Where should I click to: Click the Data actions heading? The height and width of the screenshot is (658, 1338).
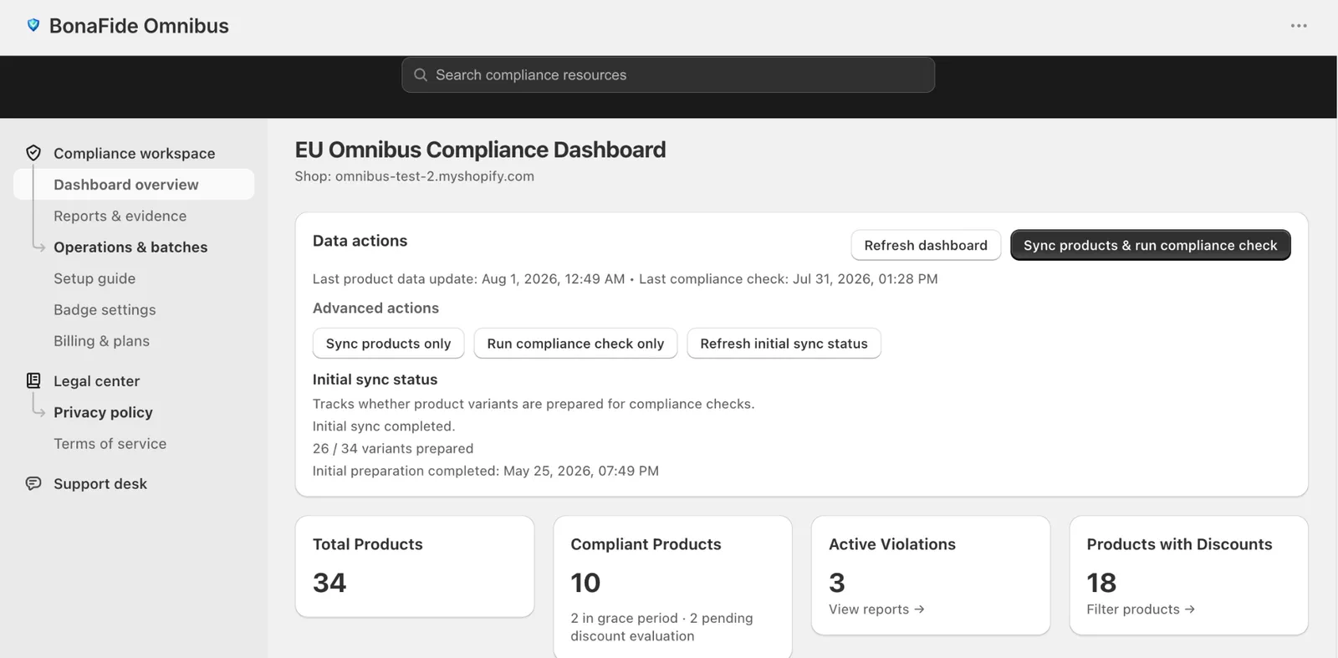(360, 241)
